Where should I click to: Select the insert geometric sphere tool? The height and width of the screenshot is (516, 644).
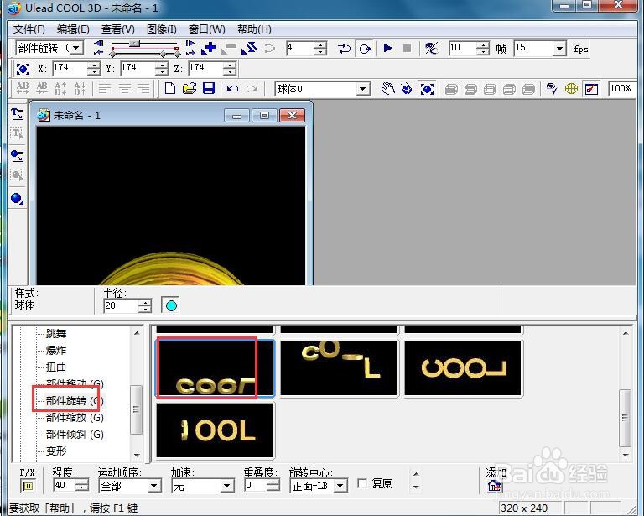18,199
